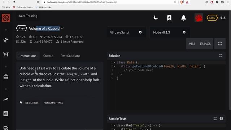This screenshot has width=231, height=130.
Task: Open the Kumite sparring sidebar icon
Action: click(x=6, y=55)
